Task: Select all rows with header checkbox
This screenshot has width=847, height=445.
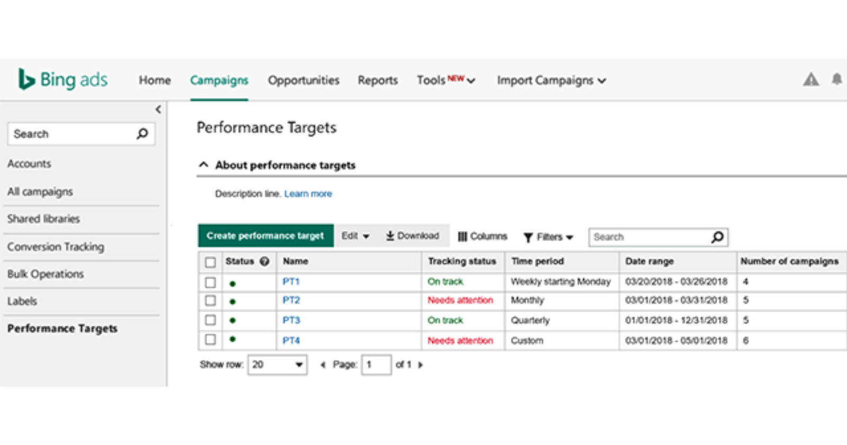Action: (210, 262)
